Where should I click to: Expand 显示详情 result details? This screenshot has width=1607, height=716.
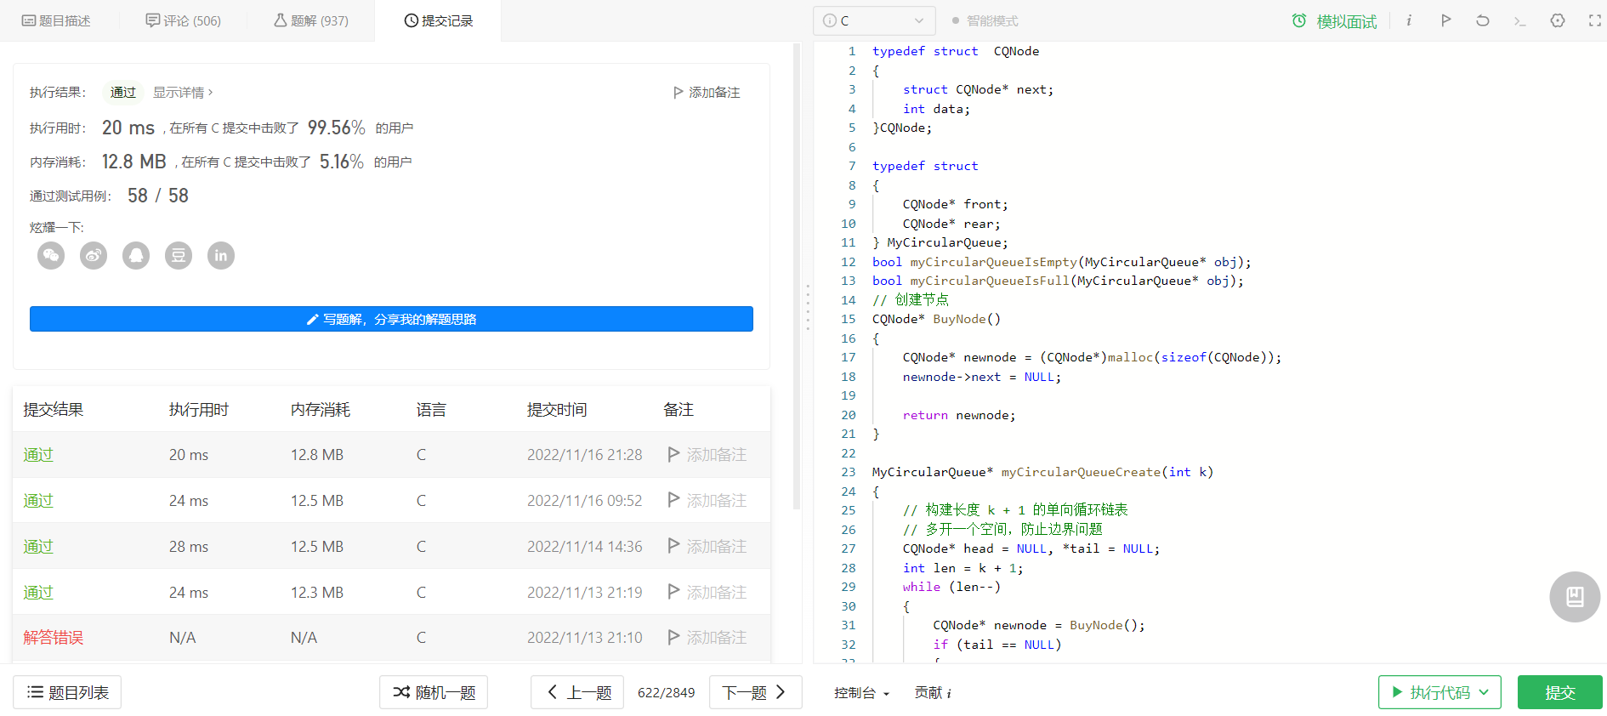tap(183, 92)
